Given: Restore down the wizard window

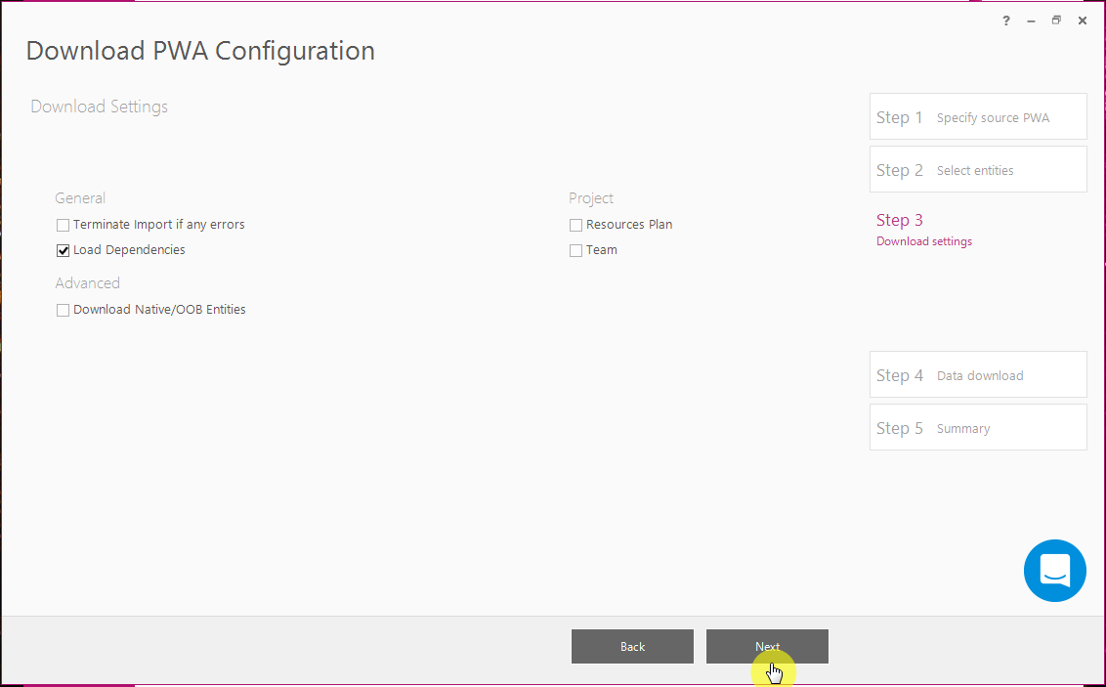Looking at the screenshot, I should coord(1056,21).
